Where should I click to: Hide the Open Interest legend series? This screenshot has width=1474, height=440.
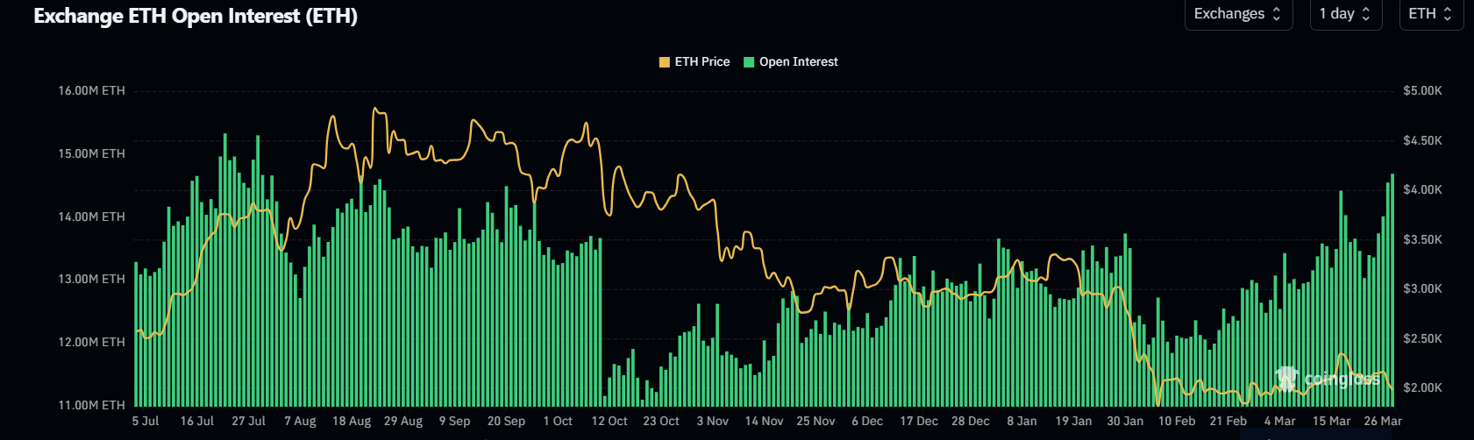(798, 61)
